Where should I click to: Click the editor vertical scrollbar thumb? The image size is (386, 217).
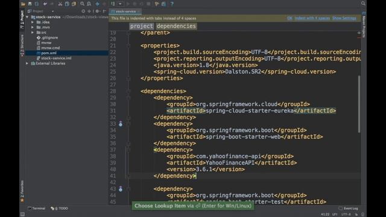(x=359, y=104)
